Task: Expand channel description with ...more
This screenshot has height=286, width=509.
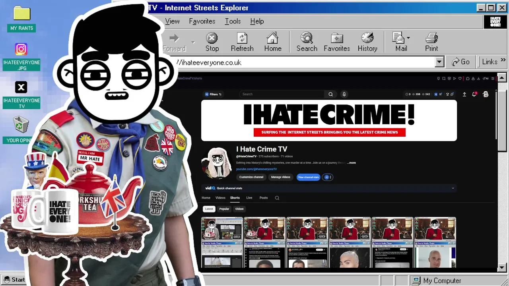Action: tap(352, 163)
